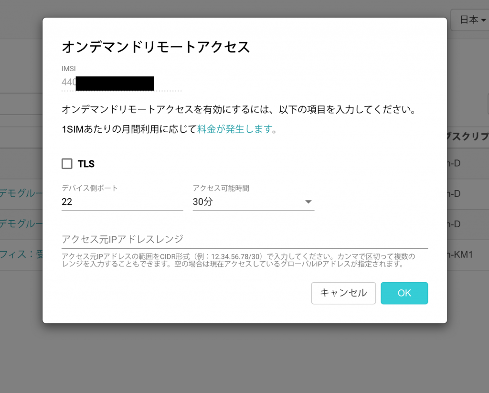This screenshot has height=393, width=489.
Task: Click the フィス：受 link in table
Action: click(21, 254)
